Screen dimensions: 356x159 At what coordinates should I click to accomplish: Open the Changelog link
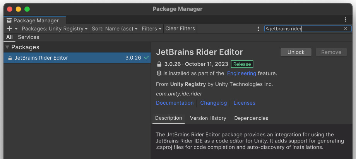[x=214, y=103]
